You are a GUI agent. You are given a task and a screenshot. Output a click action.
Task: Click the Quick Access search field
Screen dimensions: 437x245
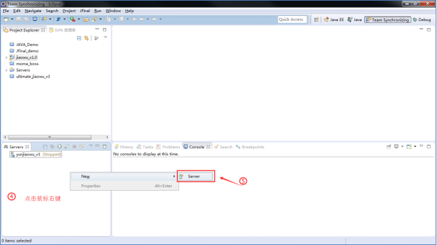coord(292,20)
